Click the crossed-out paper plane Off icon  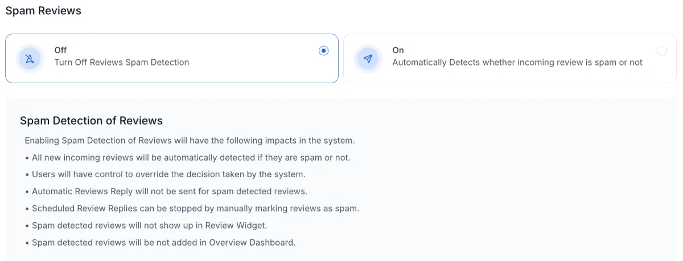[x=30, y=58]
